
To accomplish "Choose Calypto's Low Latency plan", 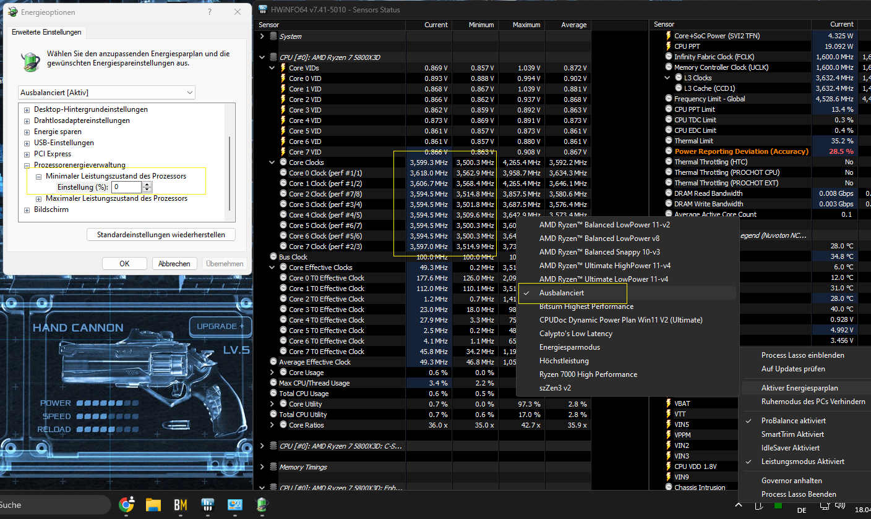I will pyautogui.click(x=627, y=334).
